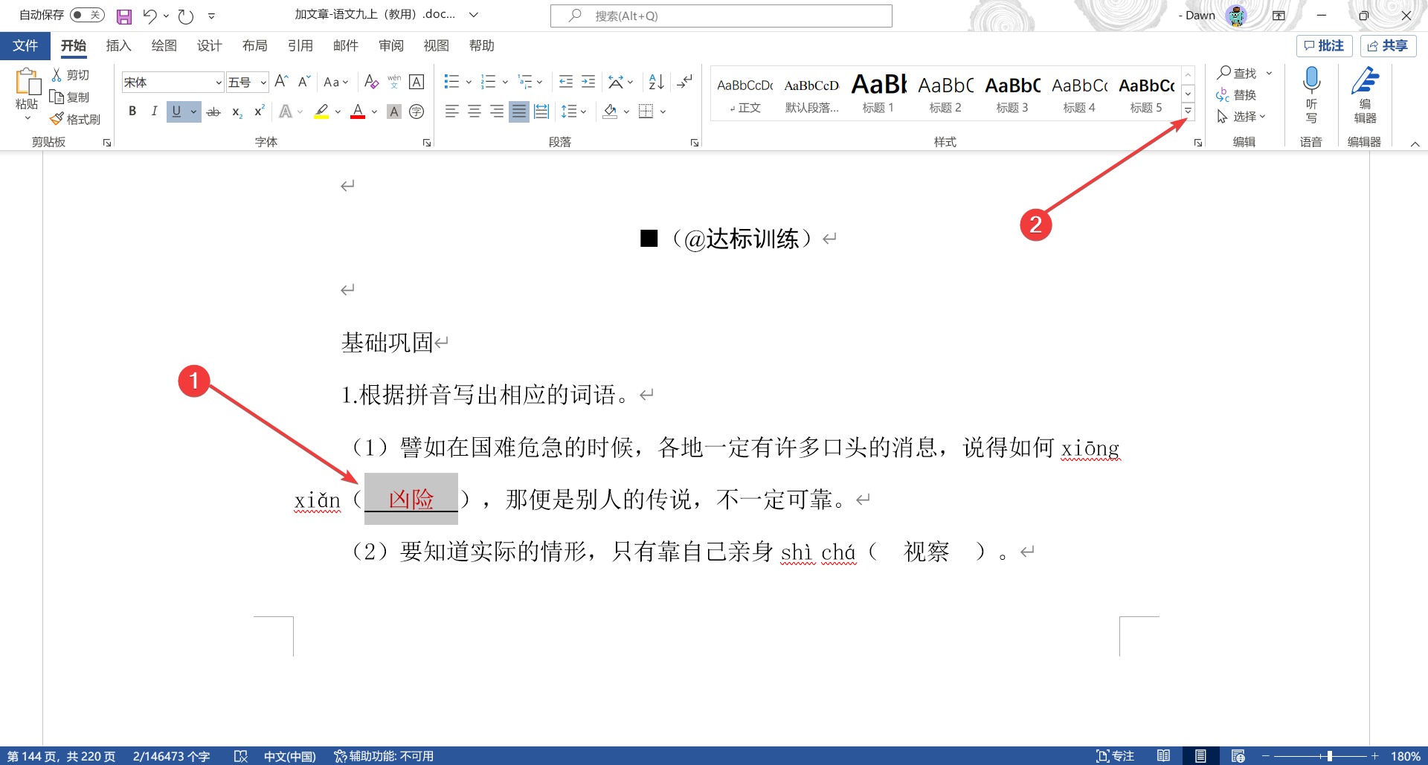Click the sort (A-Z) icon
Screen dimensions: 1428x765
656,82
